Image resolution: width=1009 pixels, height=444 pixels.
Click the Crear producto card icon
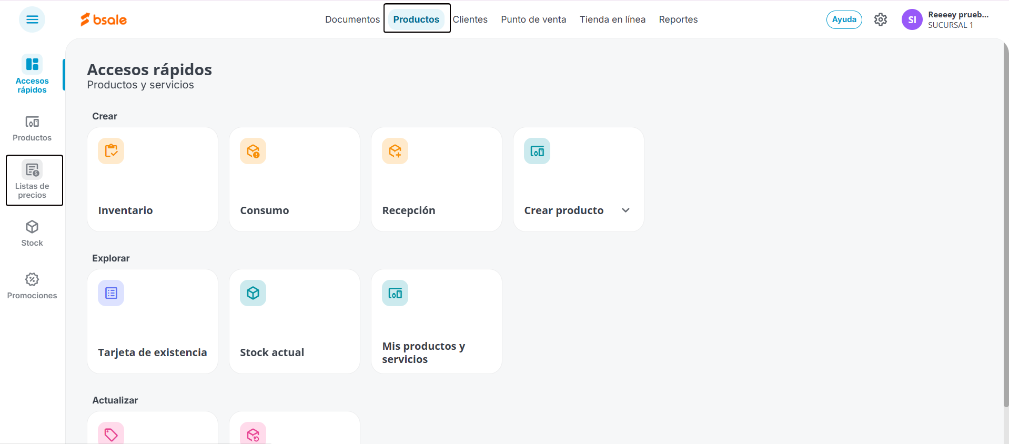coord(537,151)
